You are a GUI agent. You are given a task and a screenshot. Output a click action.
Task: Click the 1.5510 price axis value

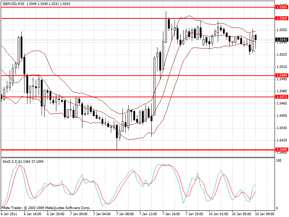(x=282, y=67)
